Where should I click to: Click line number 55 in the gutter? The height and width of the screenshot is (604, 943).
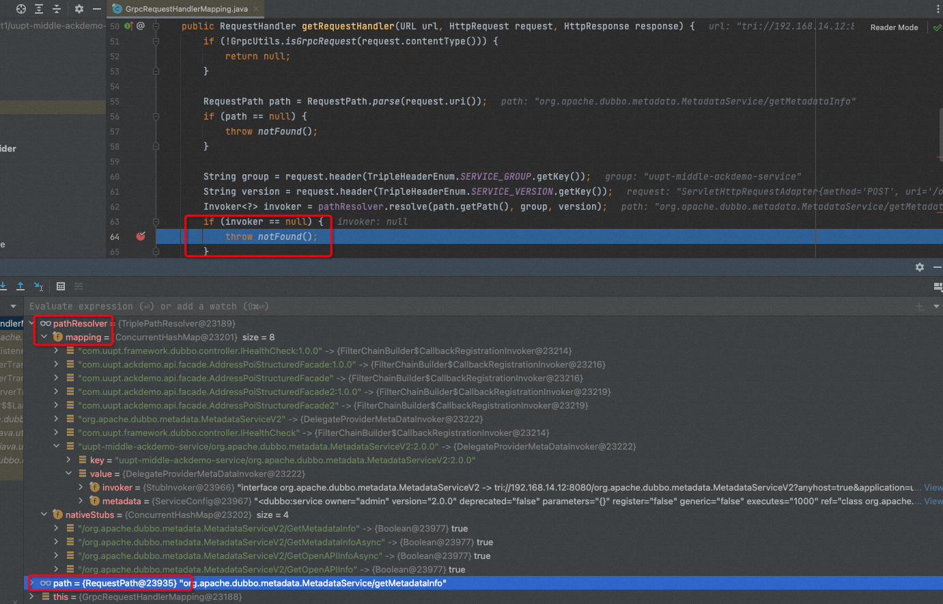(114, 101)
